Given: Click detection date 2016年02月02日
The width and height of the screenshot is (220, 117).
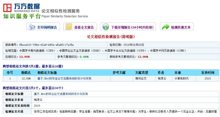Looking at the screenshot, I should pyautogui.click(x=134, y=45).
